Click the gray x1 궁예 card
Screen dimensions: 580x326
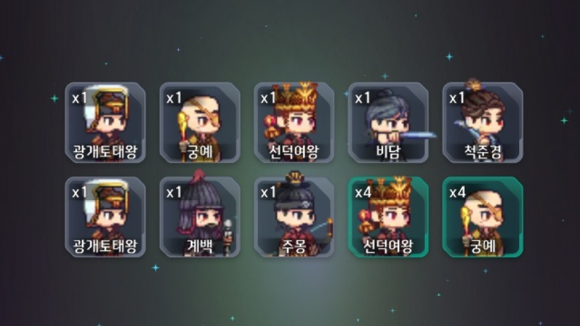point(200,122)
